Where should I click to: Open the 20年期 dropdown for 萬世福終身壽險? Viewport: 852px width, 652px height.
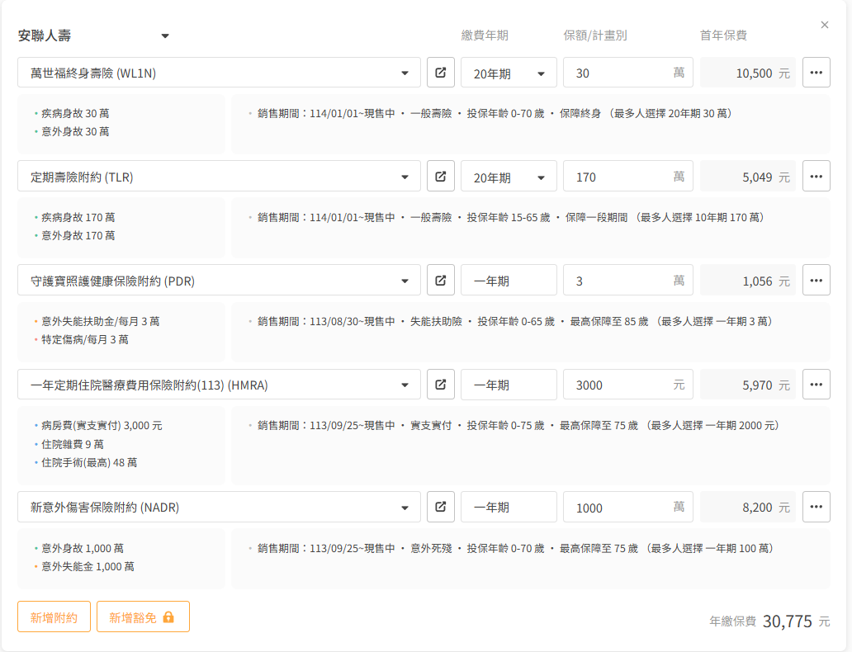pos(509,73)
